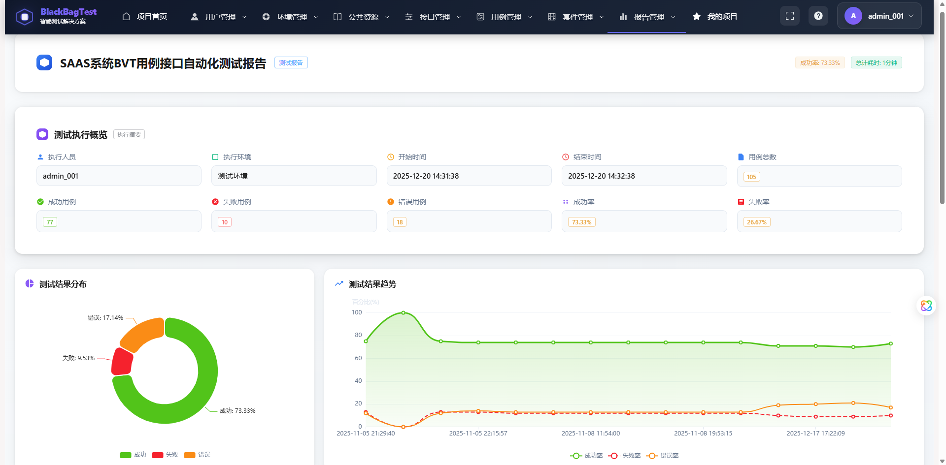Image resolution: width=946 pixels, height=465 pixels.
Task: Open the 套件管理 dropdown
Action: pos(577,16)
